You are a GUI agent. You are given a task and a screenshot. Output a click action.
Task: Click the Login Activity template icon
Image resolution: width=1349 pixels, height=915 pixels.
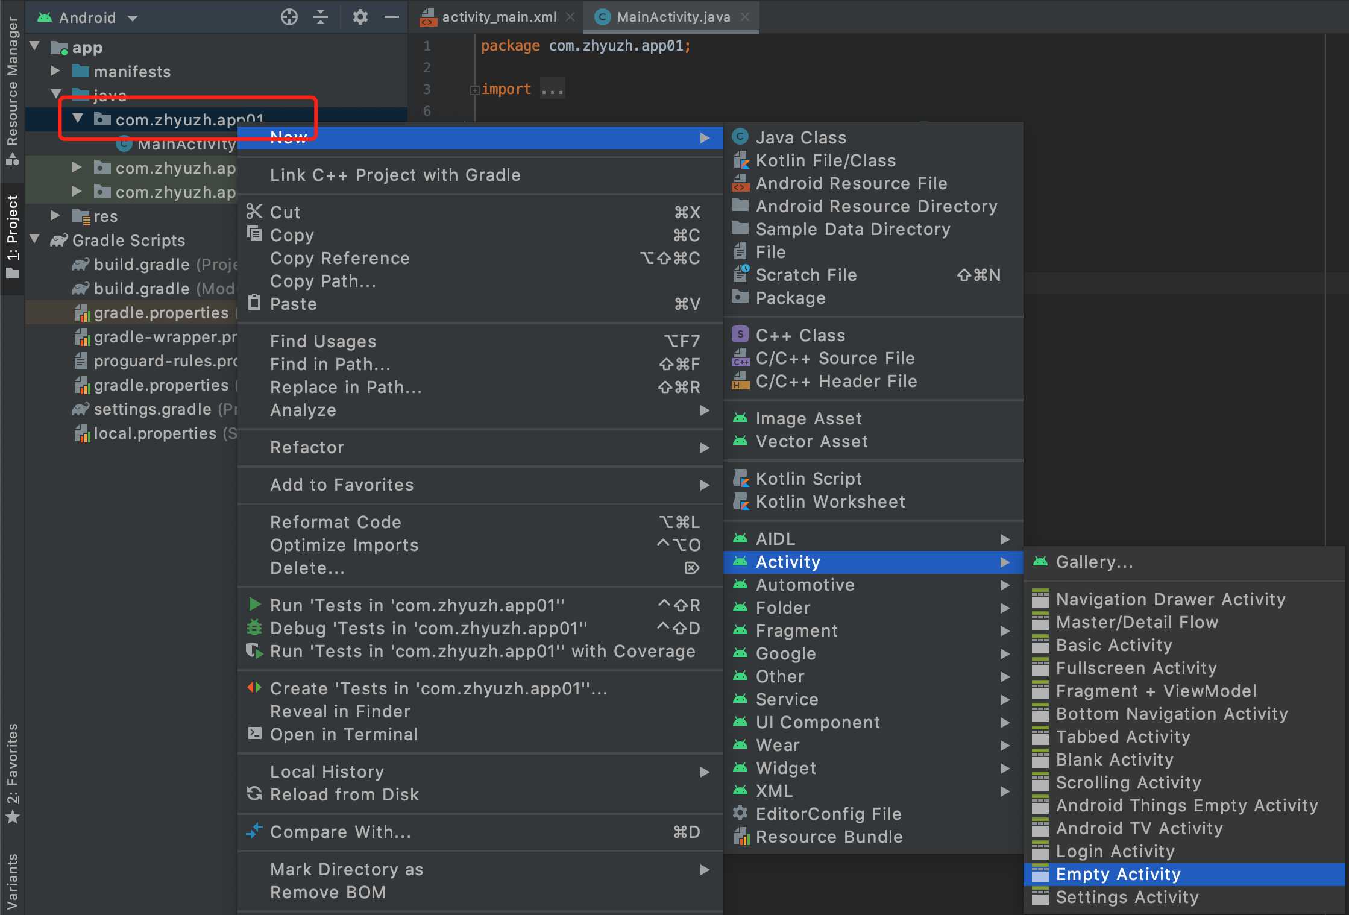1040,851
